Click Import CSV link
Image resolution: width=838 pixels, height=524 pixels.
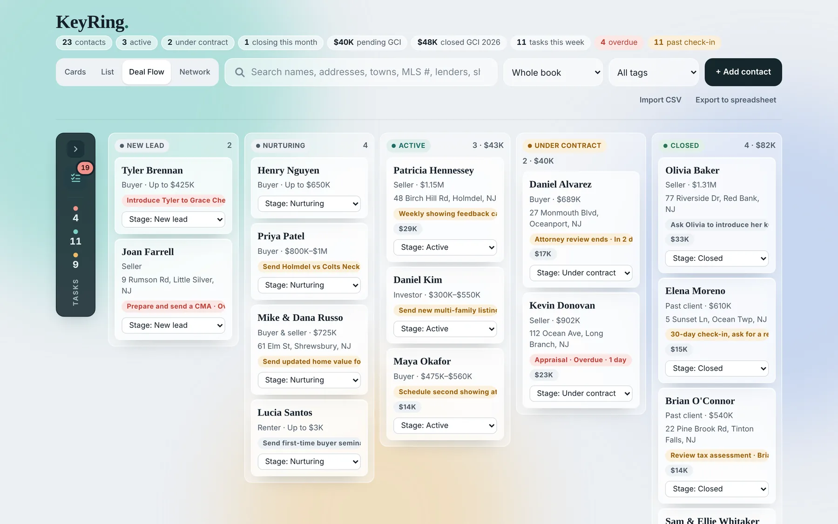660,100
